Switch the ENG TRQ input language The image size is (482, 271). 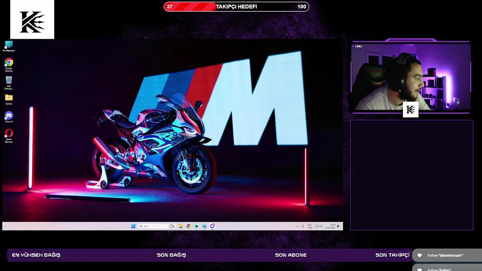coord(310,226)
